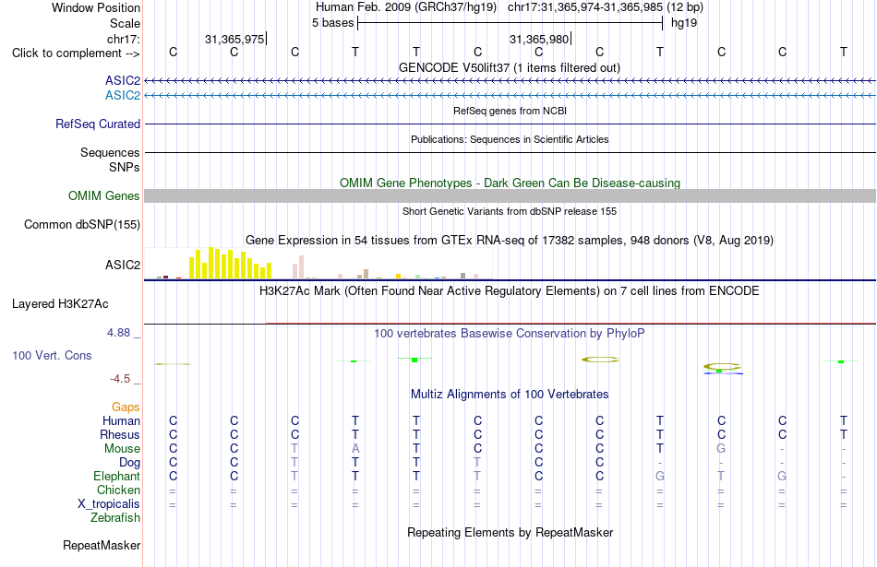Open Publications: Sequences in Scientific Articles title
877x567 pixels.
pyautogui.click(x=510, y=139)
